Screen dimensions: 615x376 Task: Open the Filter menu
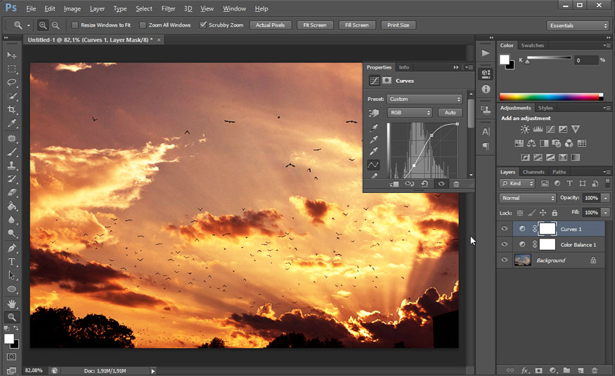(x=168, y=8)
